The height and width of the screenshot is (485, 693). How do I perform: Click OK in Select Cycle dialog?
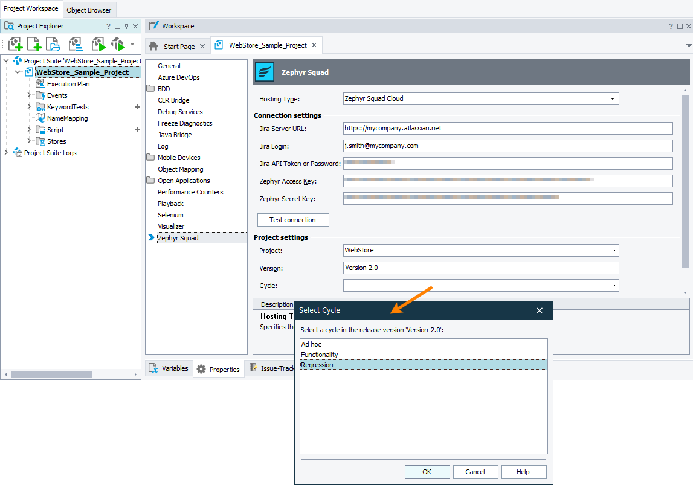click(427, 472)
